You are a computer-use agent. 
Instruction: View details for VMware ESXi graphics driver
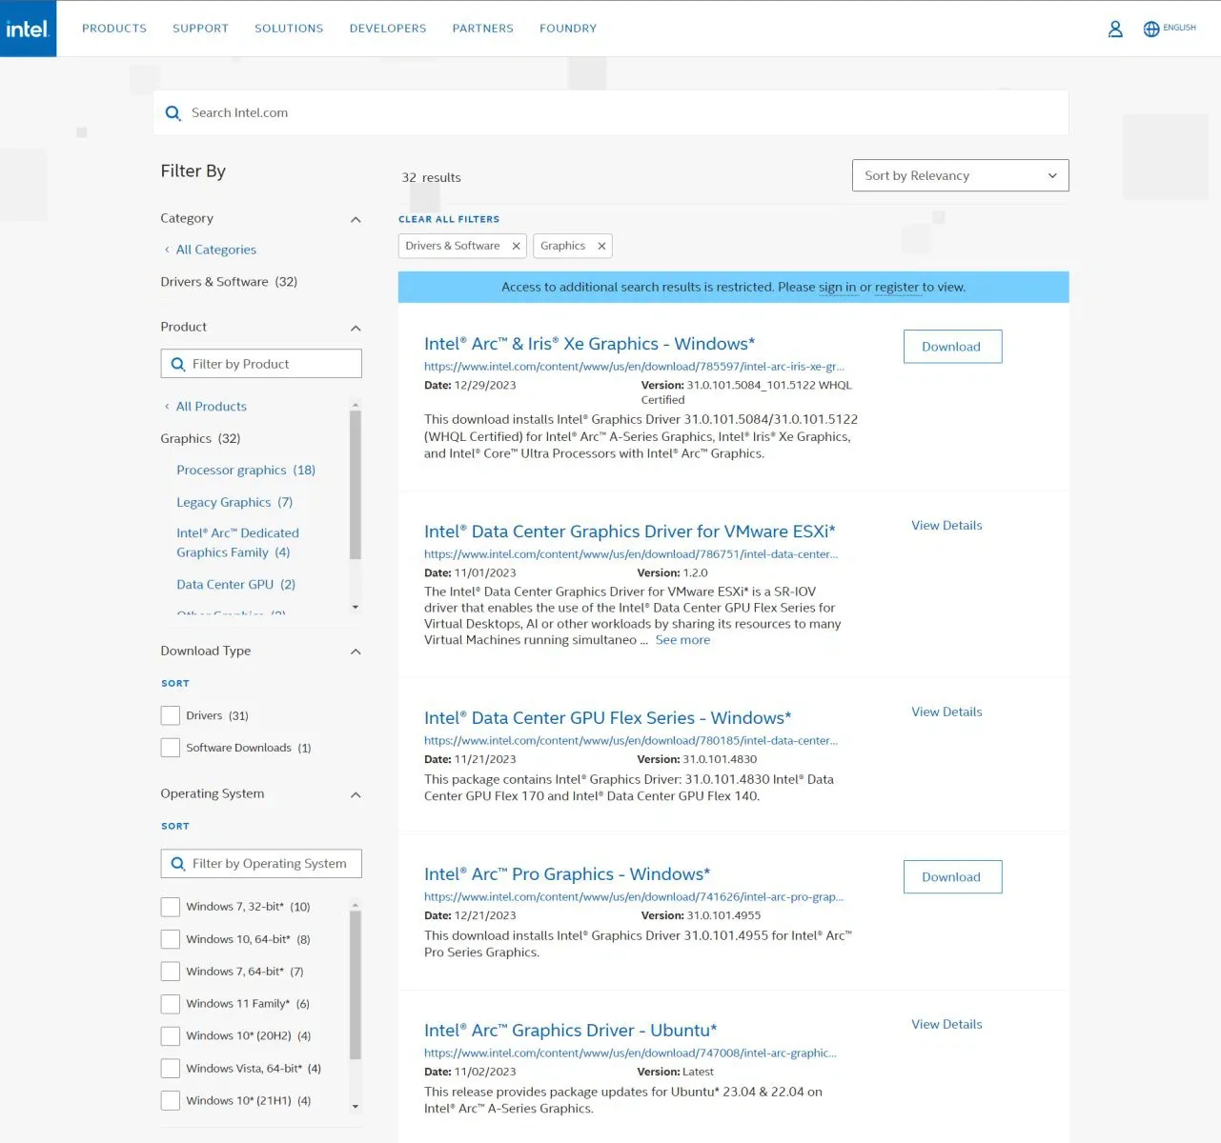pyautogui.click(x=946, y=526)
